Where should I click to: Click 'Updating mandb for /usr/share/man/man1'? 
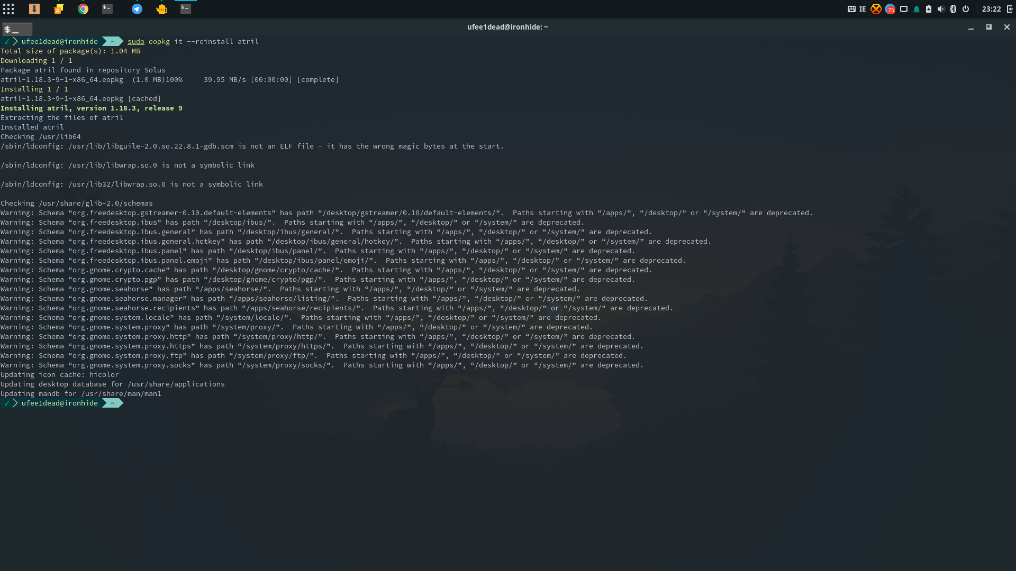click(x=81, y=394)
